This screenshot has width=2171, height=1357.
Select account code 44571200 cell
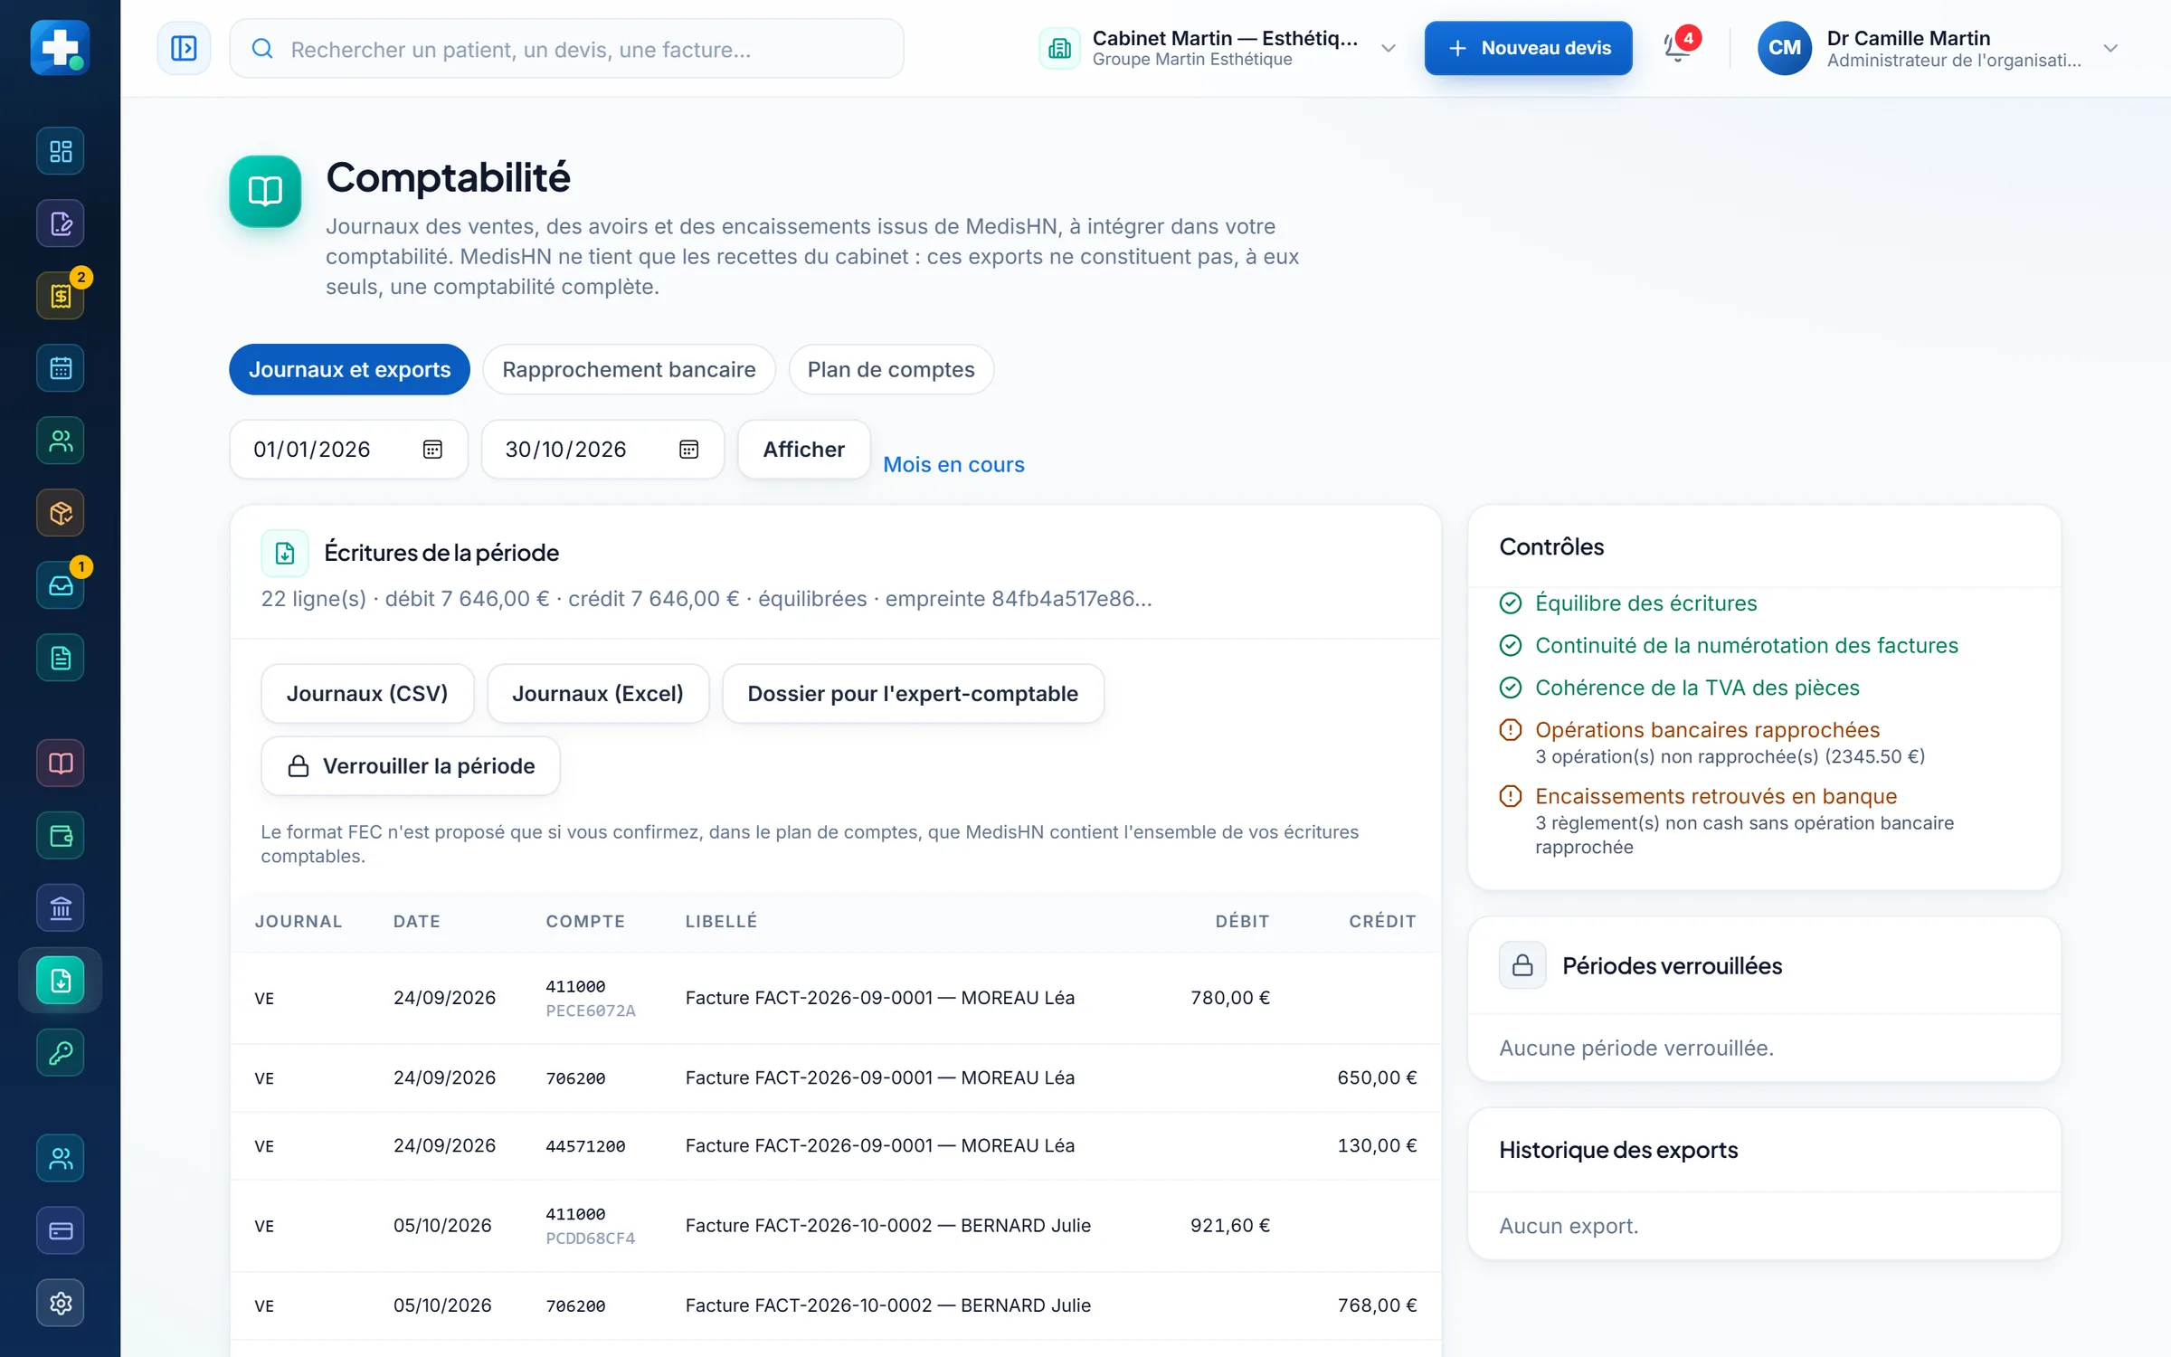click(x=585, y=1146)
